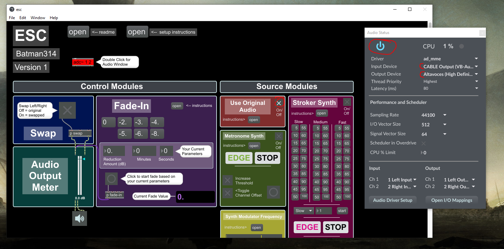Toggle the audio power icon in Audio Status
Image resolution: width=504 pixels, height=249 pixels.
[380, 46]
